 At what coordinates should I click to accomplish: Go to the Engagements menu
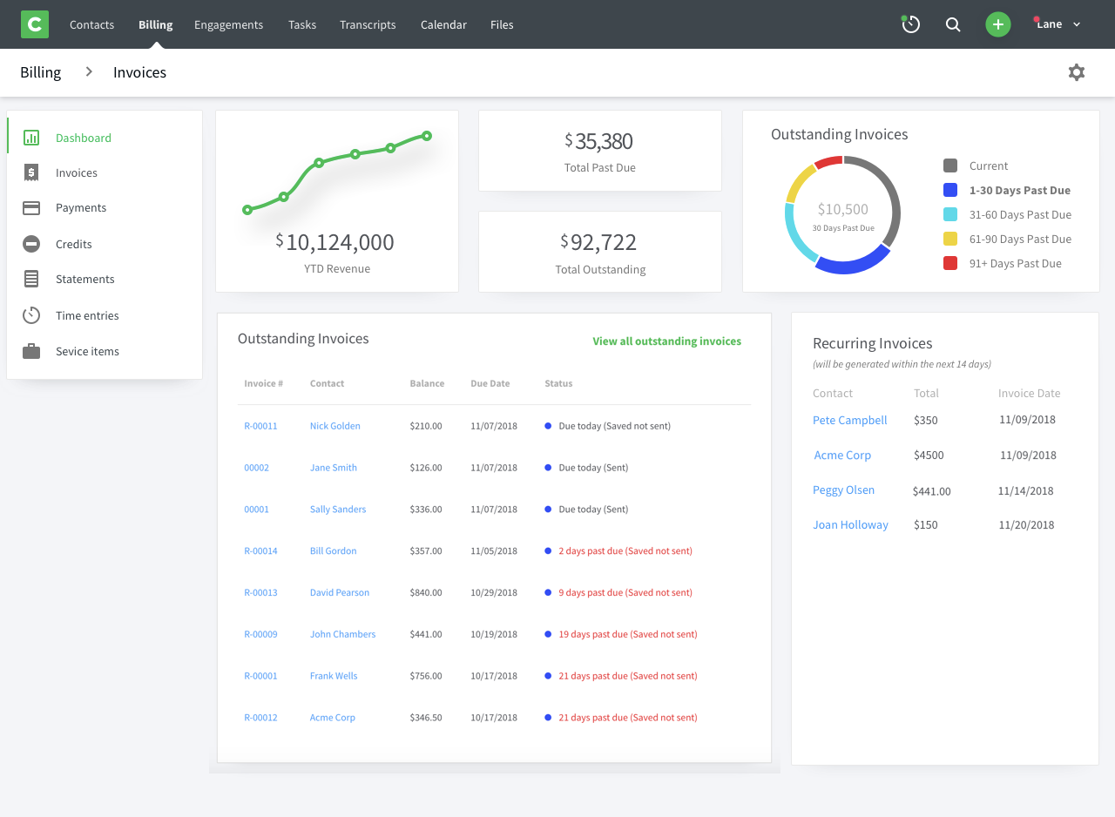[x=228, y=24]
